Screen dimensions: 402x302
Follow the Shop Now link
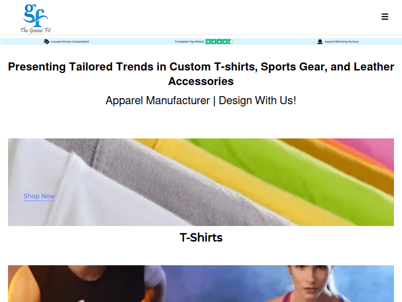(x=39, y=196)
